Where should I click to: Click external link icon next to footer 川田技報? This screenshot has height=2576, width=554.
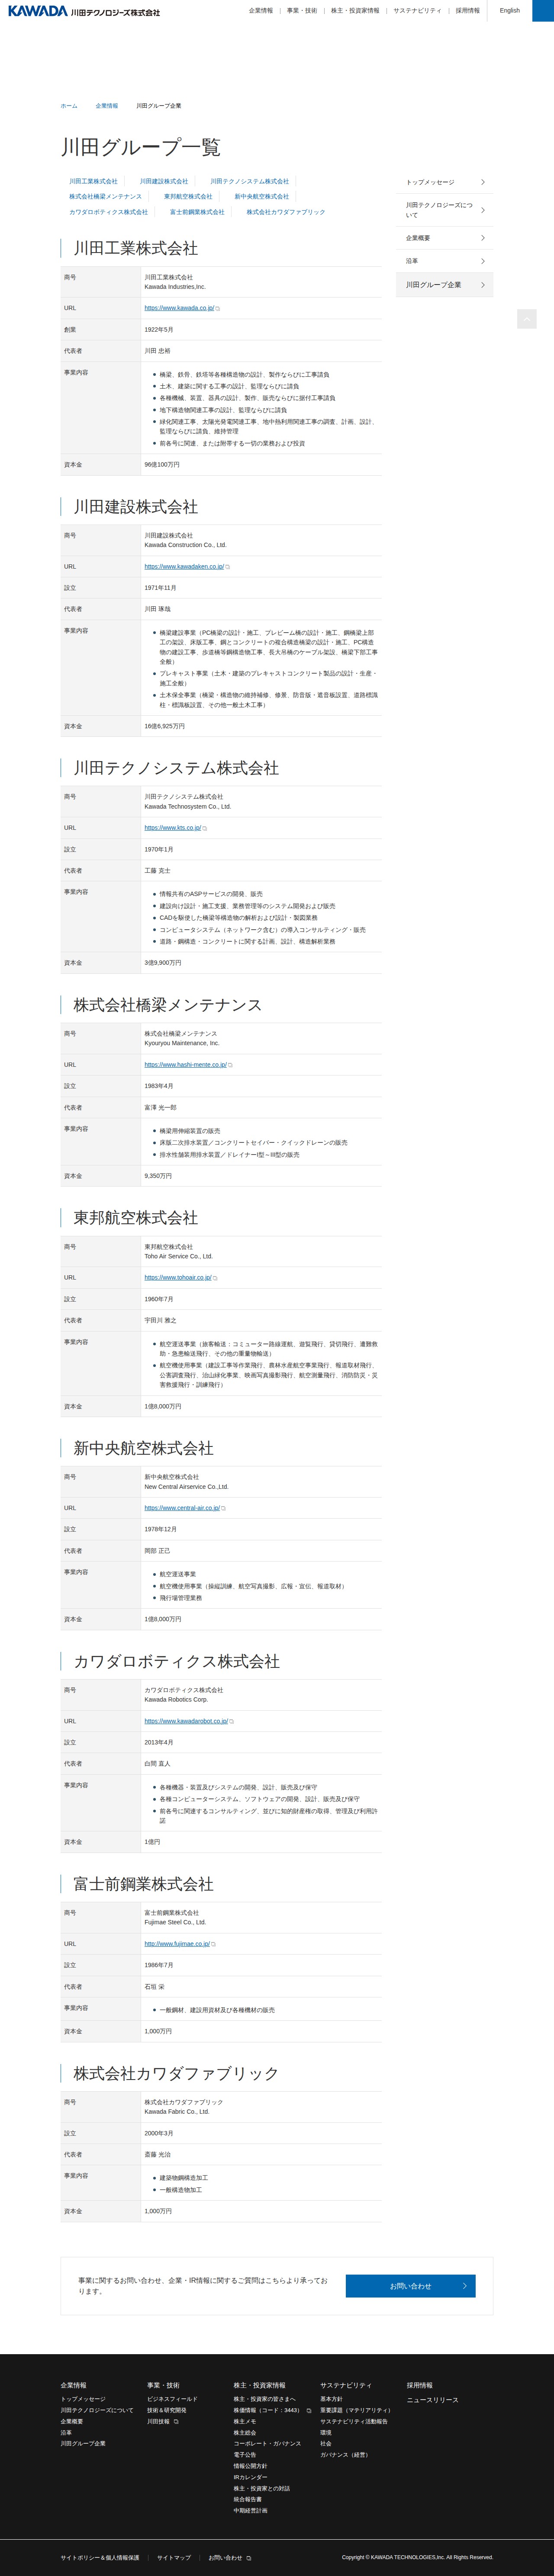176,2422
